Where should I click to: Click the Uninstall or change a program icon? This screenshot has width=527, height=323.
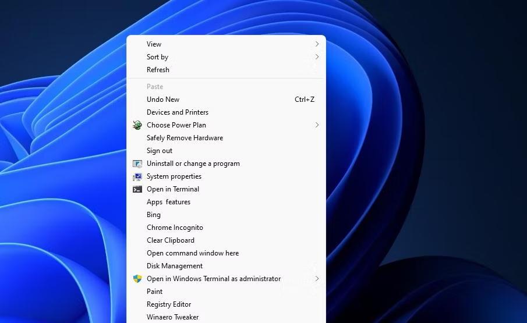(137, 164)
